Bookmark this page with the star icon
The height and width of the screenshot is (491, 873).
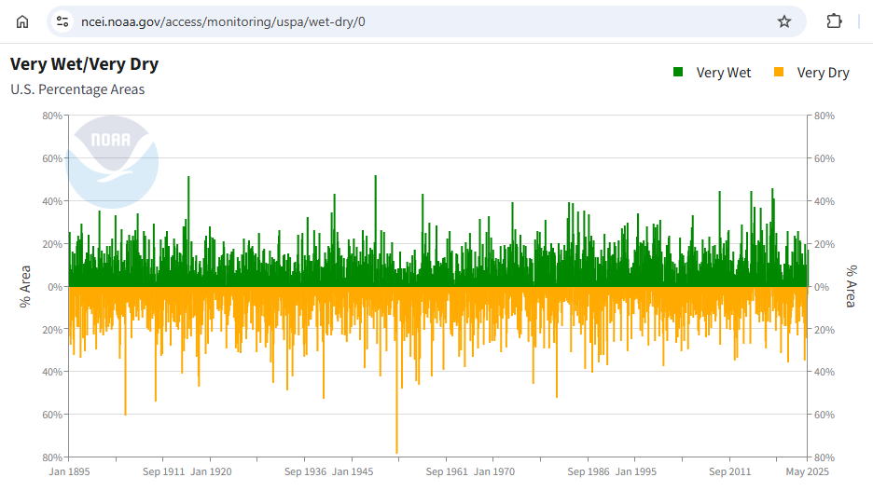pyautogui.click(x=784, y=21)
